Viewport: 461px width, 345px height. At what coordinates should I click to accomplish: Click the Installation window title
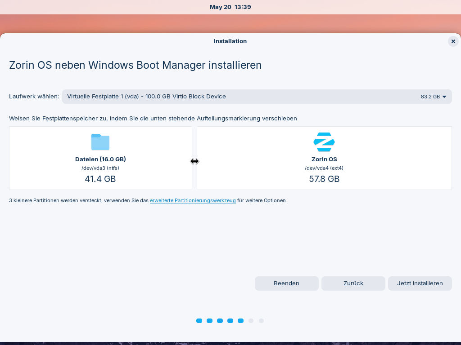click(230, 41)
